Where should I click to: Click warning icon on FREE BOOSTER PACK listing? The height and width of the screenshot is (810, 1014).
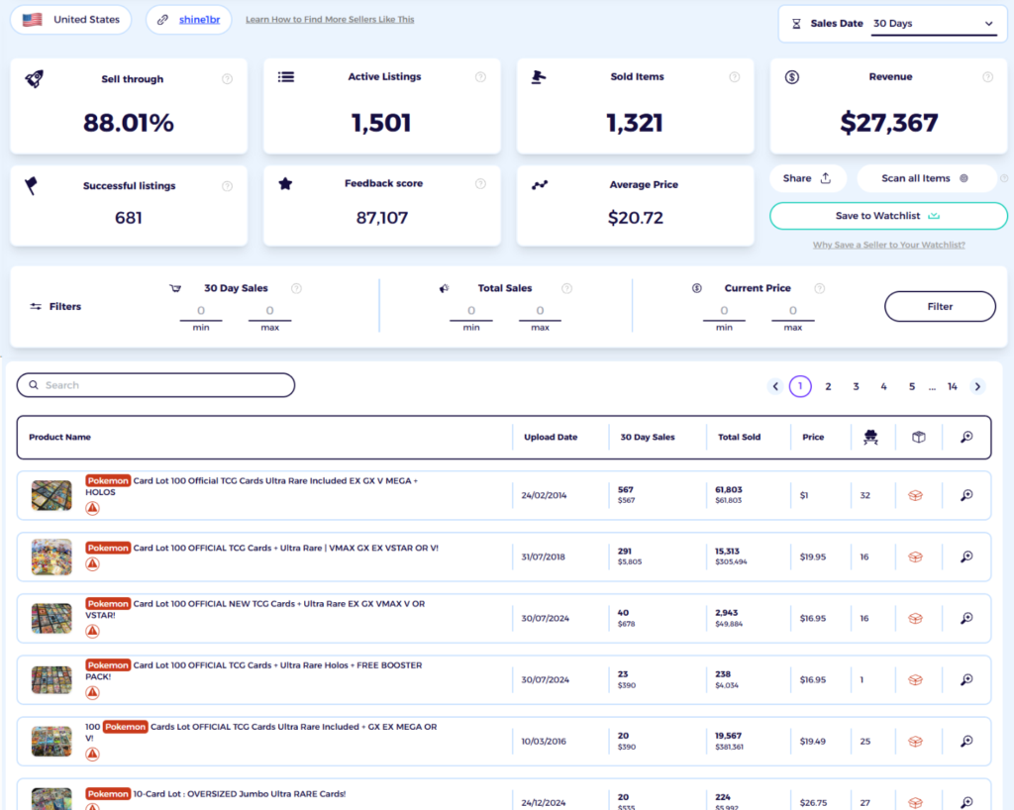pos(92,692)
